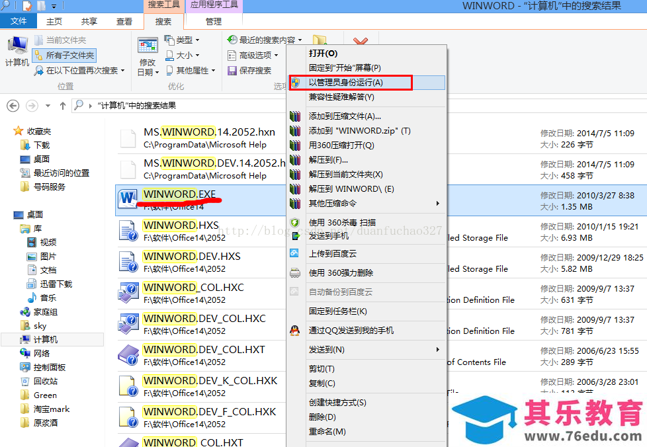Open the Kind filter dropdown
The image size is (647, 447).
[183, 40]
